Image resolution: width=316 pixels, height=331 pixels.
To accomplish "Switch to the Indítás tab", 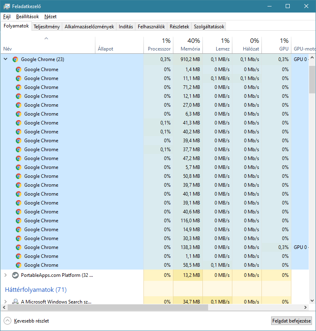I will pyautogui.click(x=126, y=27).
